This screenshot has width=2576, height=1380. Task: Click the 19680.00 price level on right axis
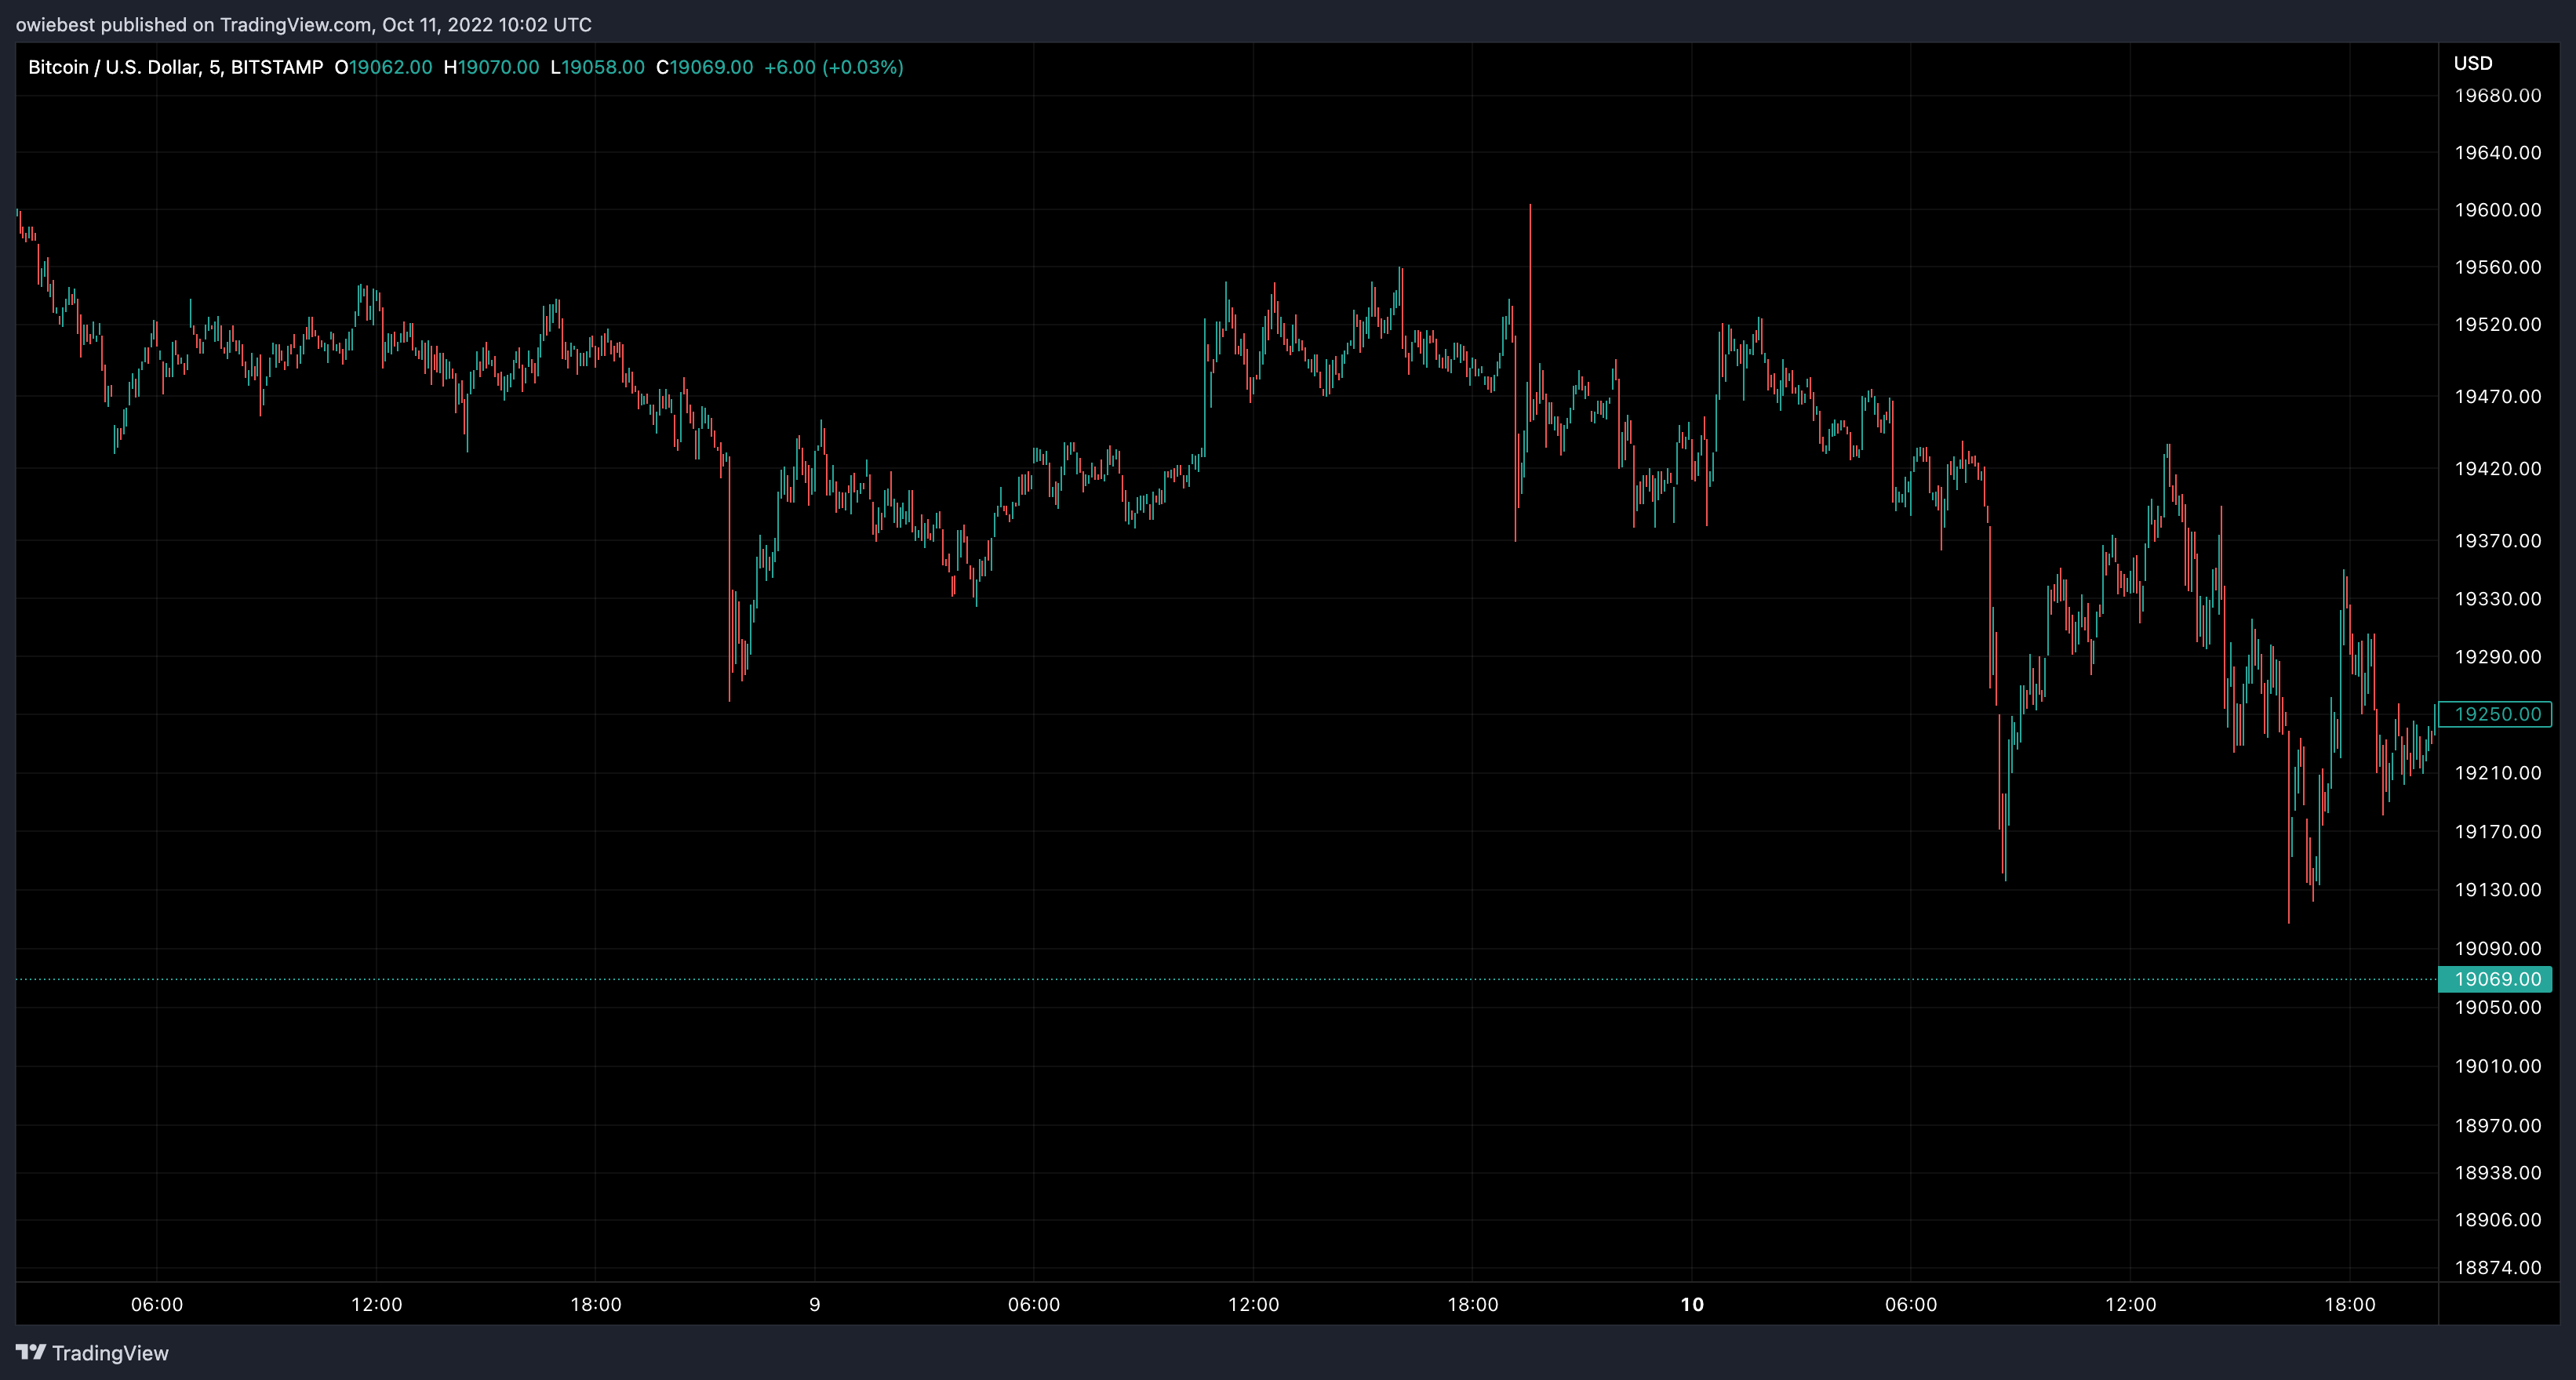coord(2499,96)
